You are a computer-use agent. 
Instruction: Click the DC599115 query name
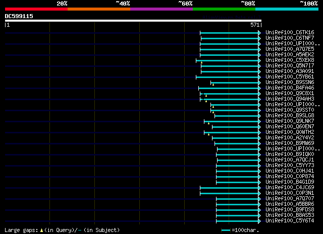(19, 16)
